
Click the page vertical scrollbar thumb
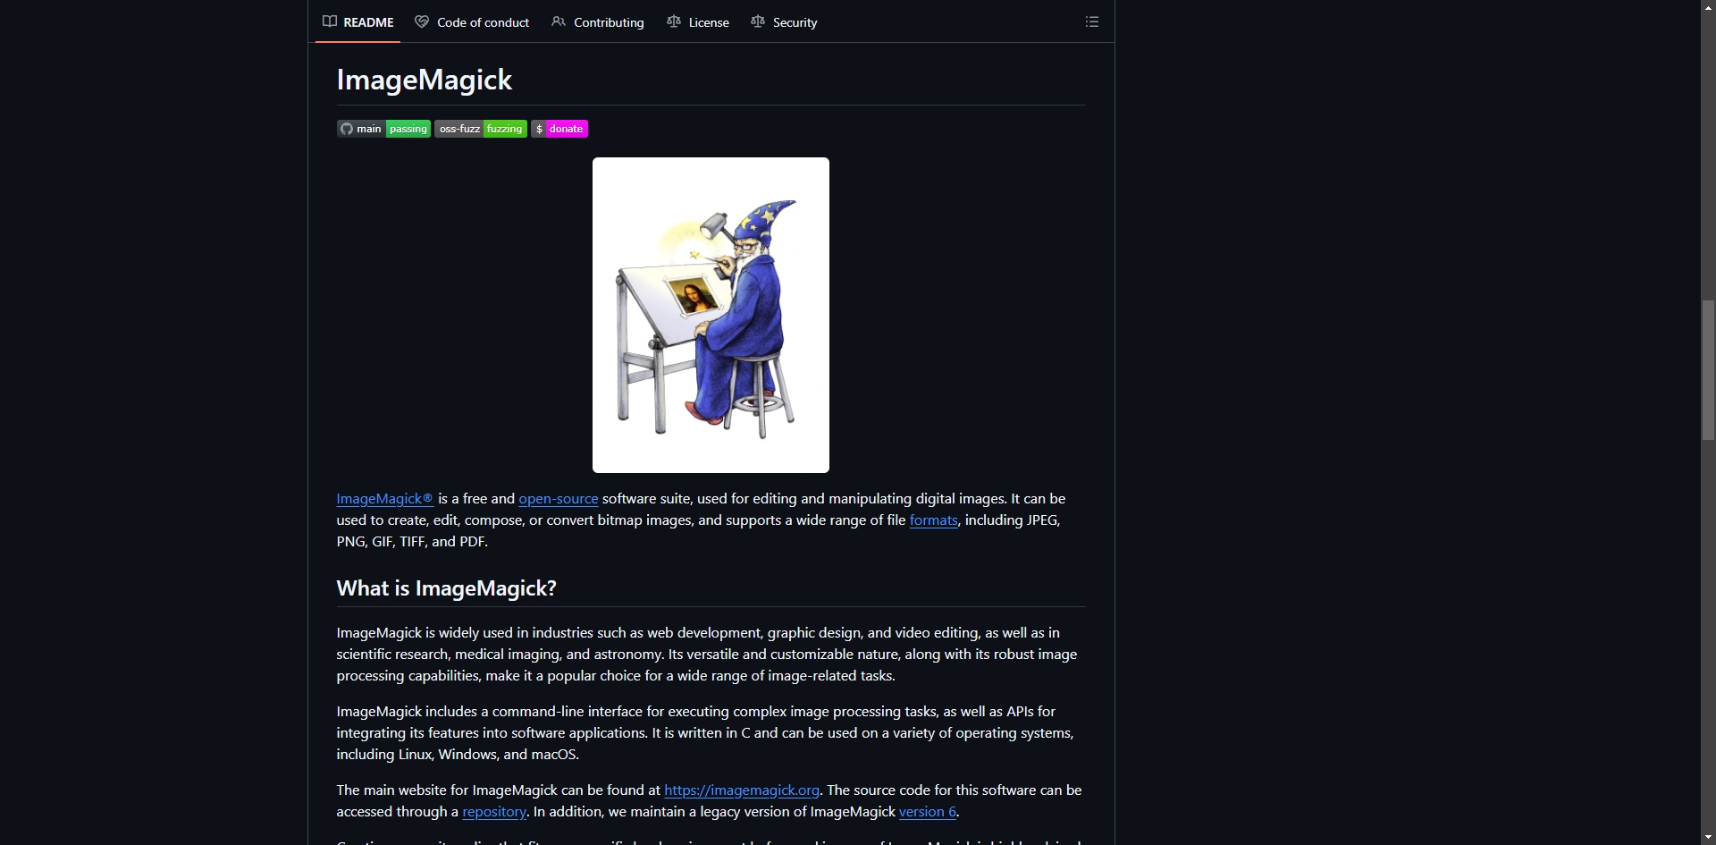click(x=1708, y=370)
